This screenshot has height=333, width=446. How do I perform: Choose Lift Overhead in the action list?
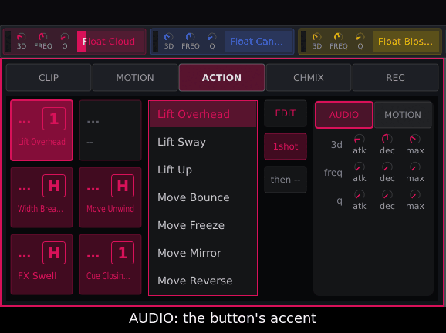coord(203,114)
